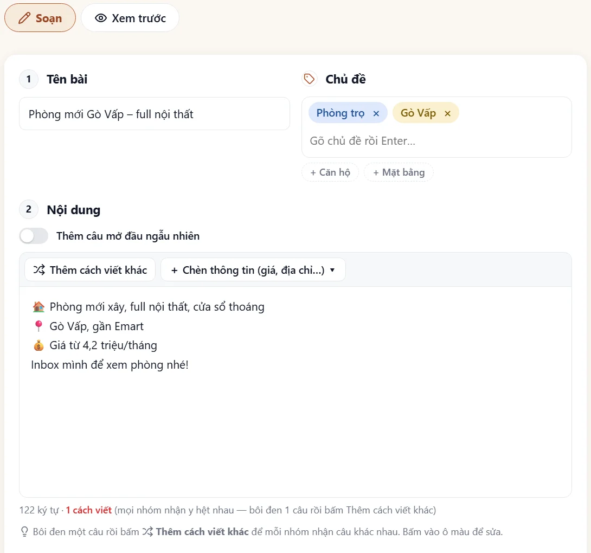Click text 'Phòng mới xây, full nội thất, cửa sổ thoáng'
The image size is (591, 553).
coord(157,307)
